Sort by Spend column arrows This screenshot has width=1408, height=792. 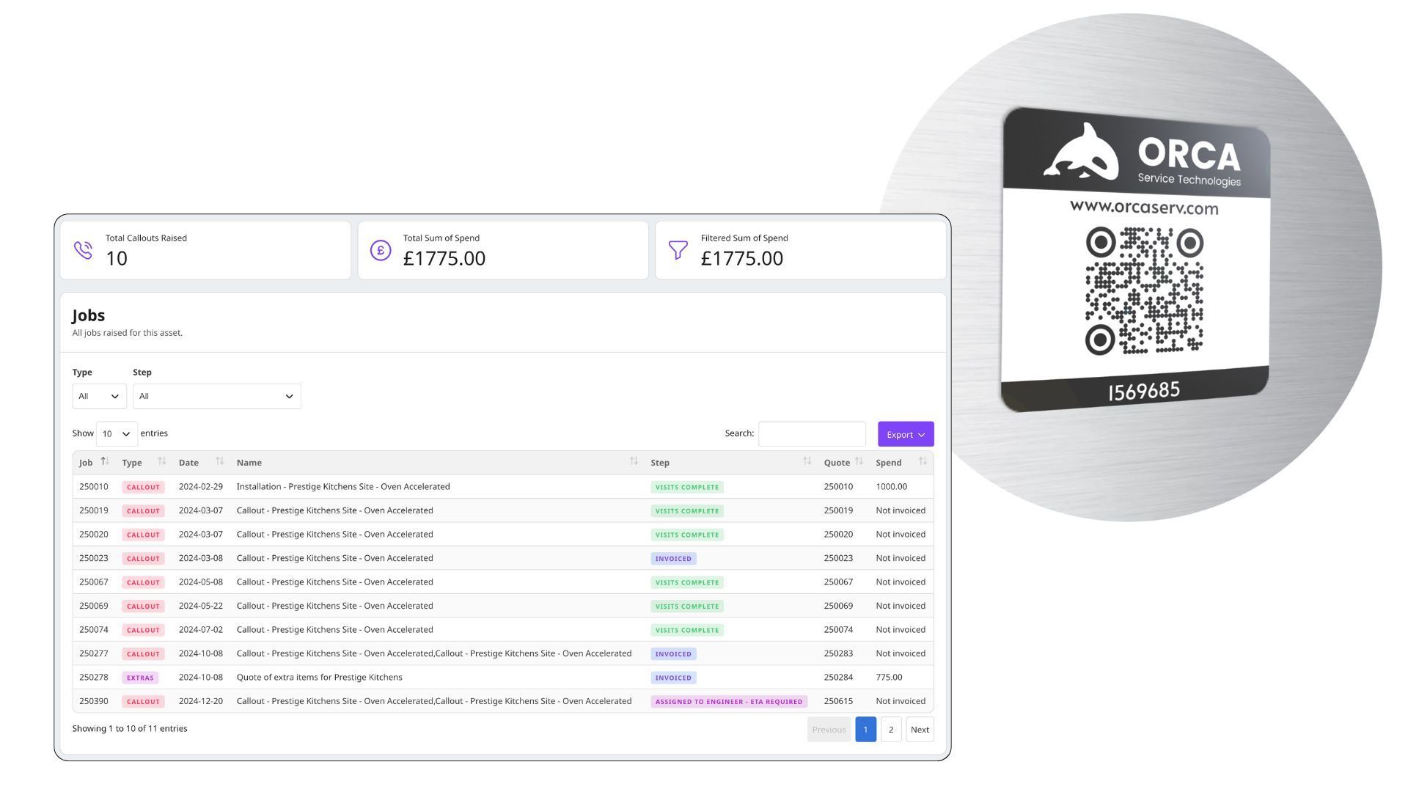[923, 461]
